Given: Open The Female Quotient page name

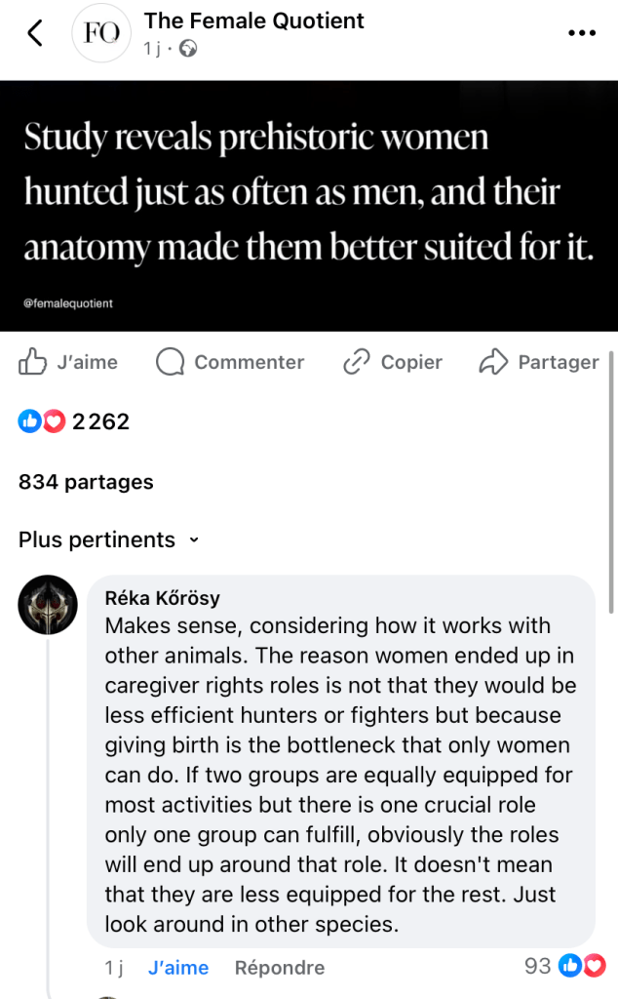Looking at the screenshot, I should tap(253, 20).
